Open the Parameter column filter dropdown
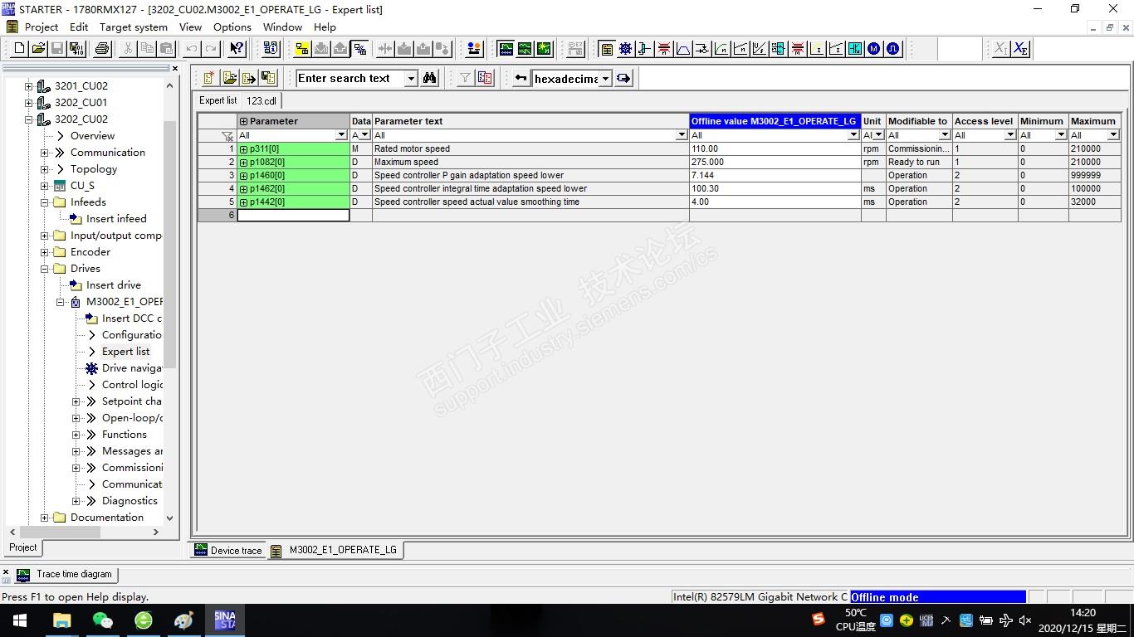Image resolution: width=1134 pixels, height=637 pixels. (341, 135)
